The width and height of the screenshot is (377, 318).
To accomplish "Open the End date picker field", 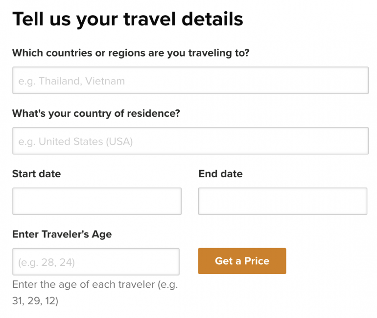I will (x=283, y=201).
